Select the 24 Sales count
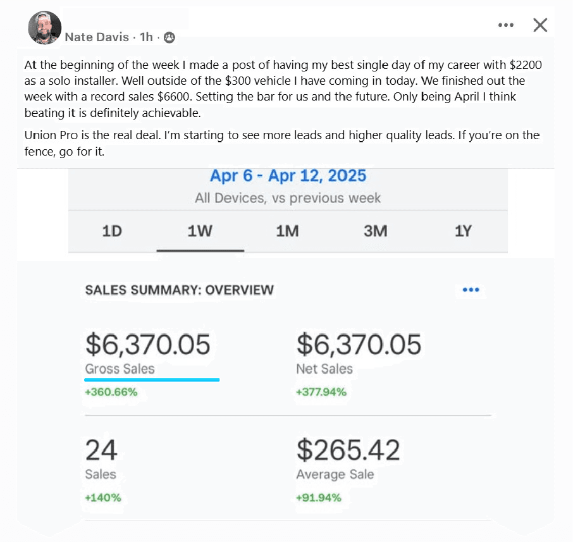This screenshot has height=542, width=573. (x=101, y=450)
